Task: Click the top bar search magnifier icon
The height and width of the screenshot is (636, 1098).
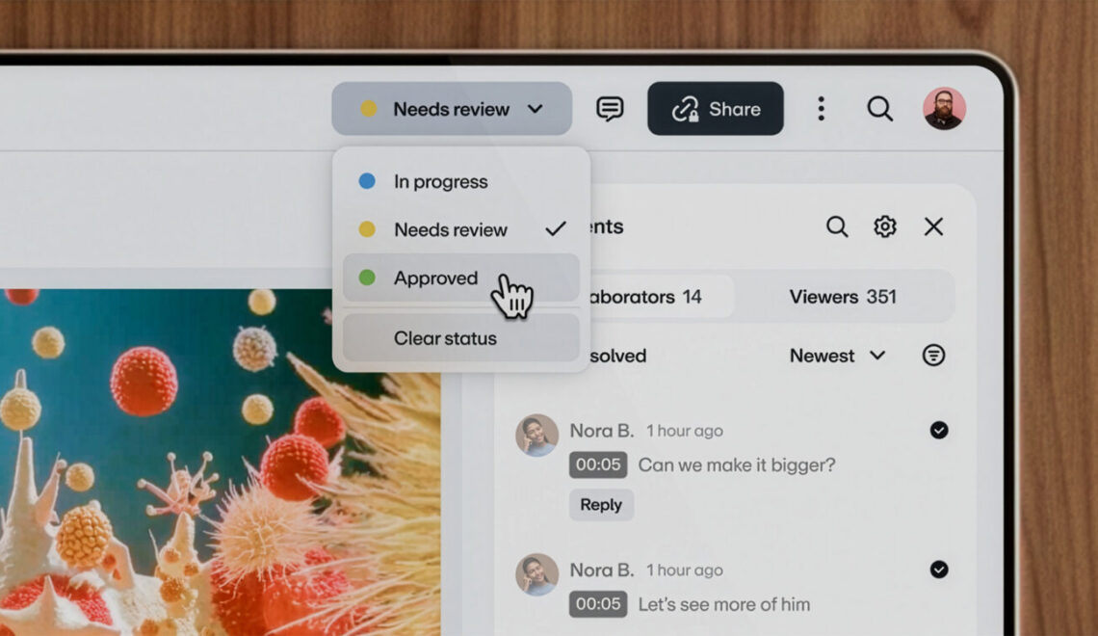Action: tap(879, 109)
